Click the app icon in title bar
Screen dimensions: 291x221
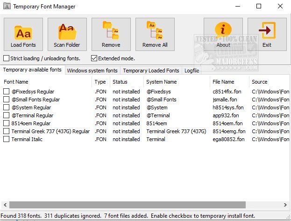coord(7,7)
